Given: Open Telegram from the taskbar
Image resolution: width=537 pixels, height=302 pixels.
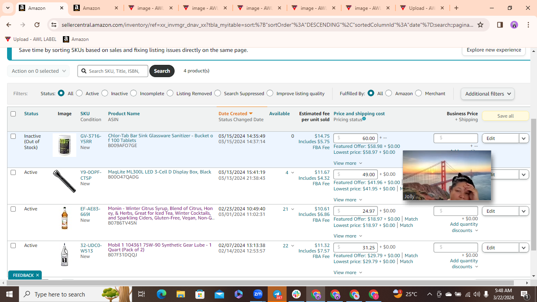Looking at the screenshot, I should tap(278, 294).
